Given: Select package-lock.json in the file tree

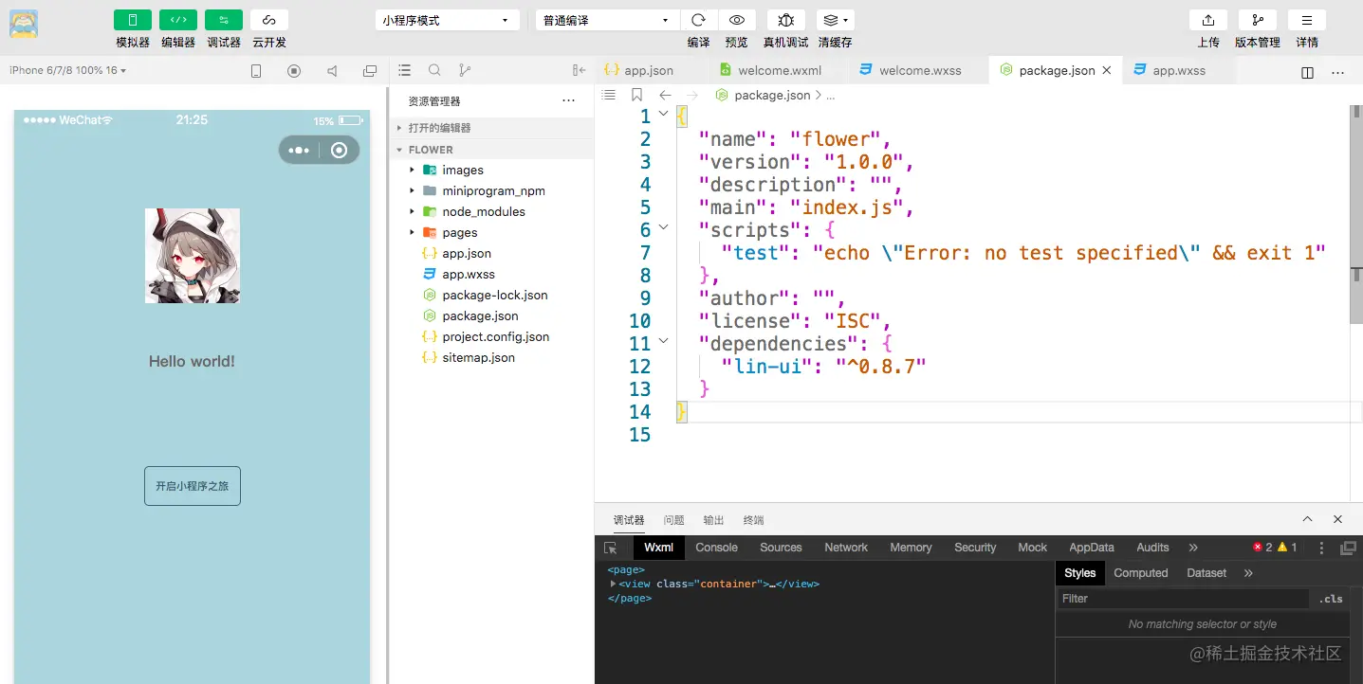Looking at the screenshot, I should coord(493,295).
